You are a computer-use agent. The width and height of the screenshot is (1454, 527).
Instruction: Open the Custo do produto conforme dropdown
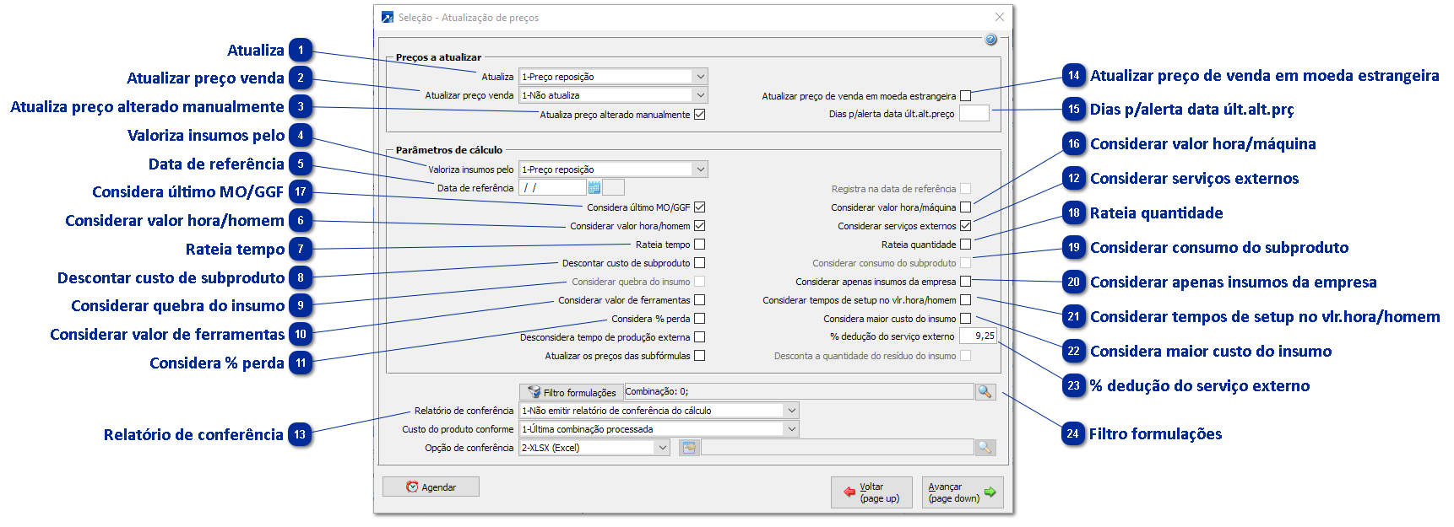click(791, 429)
